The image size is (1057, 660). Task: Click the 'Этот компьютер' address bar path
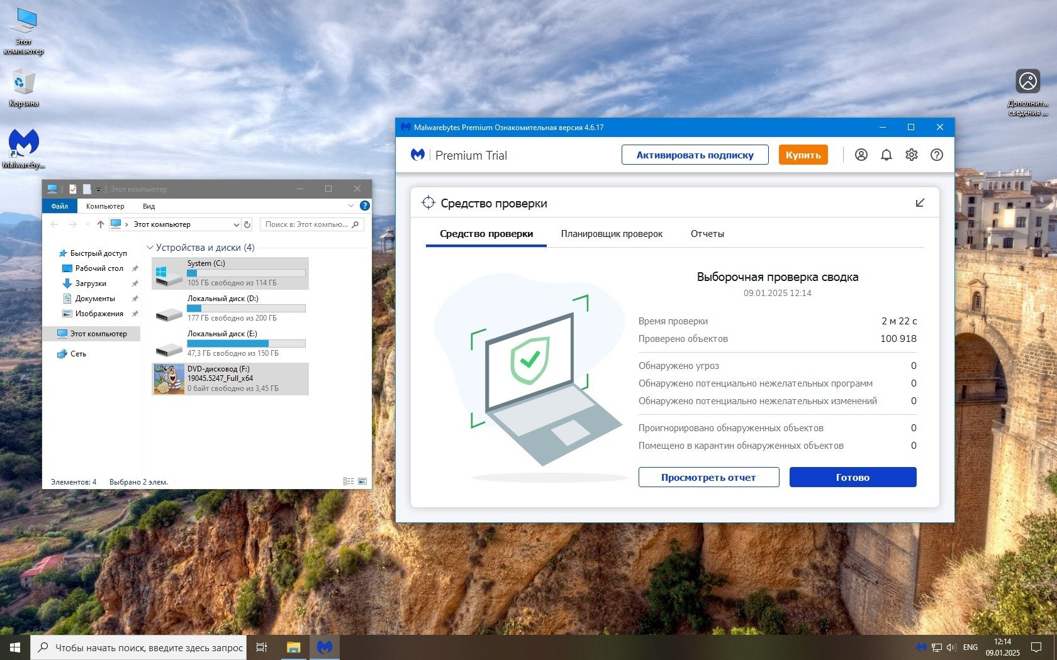click(x=162, y=224)
